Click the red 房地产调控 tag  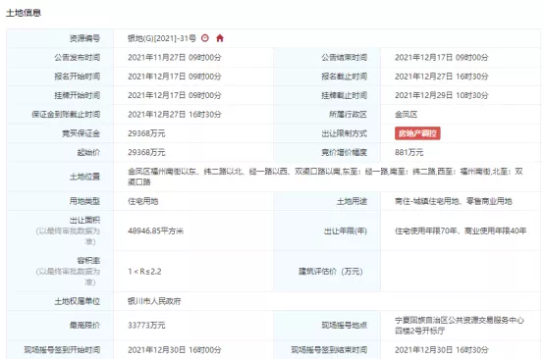coord(417,133)
